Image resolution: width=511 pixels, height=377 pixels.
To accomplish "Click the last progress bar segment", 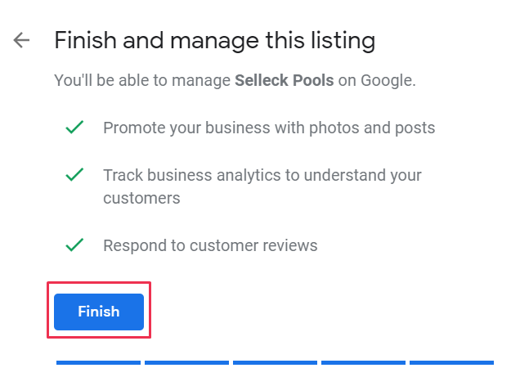I will coord(451,361).
